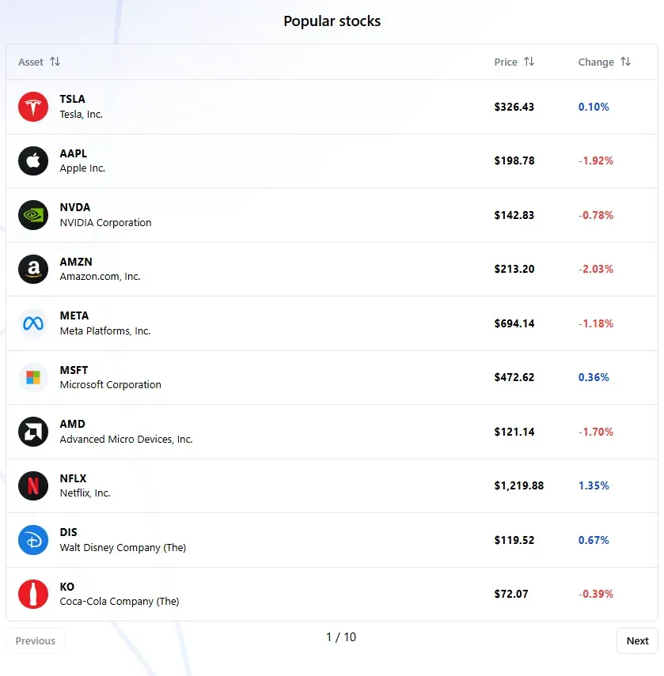Viewport: 664px width, 676px height.
Task: Click the Microsoft logo icon
Action: 33,377
